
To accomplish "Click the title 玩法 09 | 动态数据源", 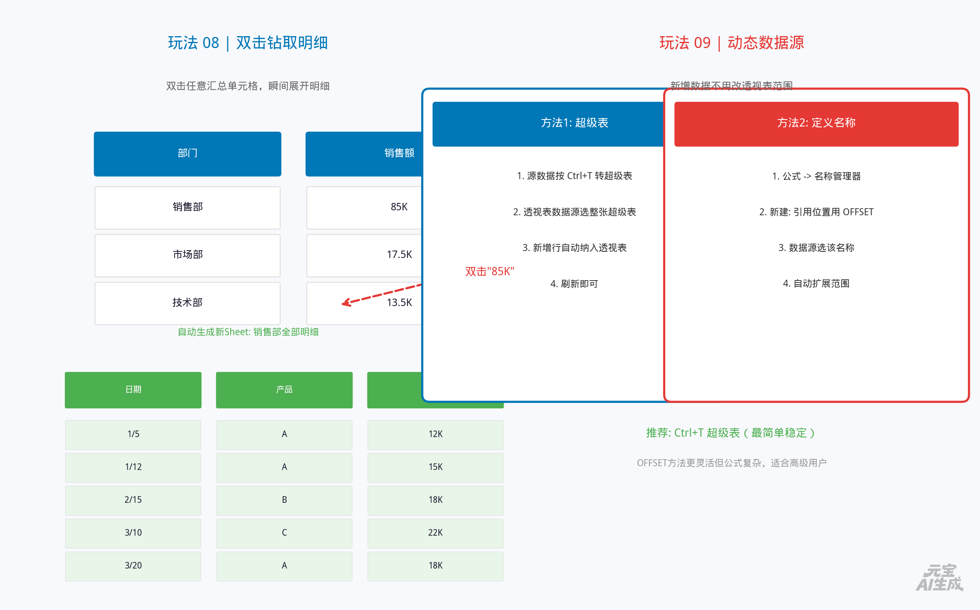I will click(731, 43).
